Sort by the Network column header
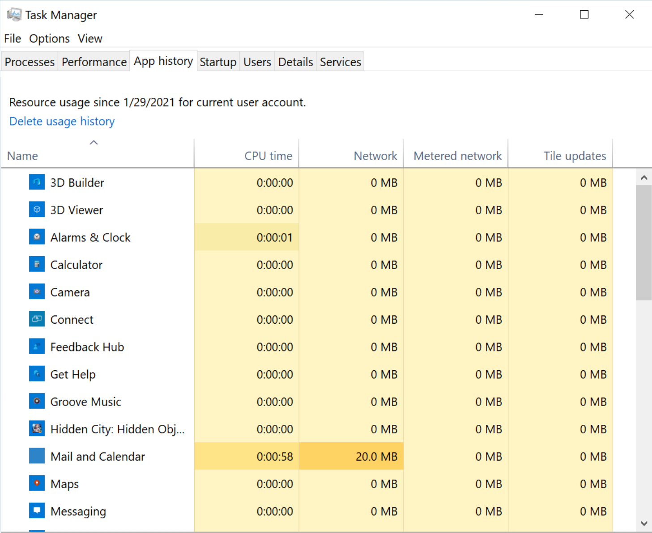 [x=351, y=153]
